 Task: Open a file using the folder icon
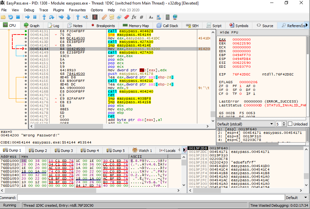point(3,17)
